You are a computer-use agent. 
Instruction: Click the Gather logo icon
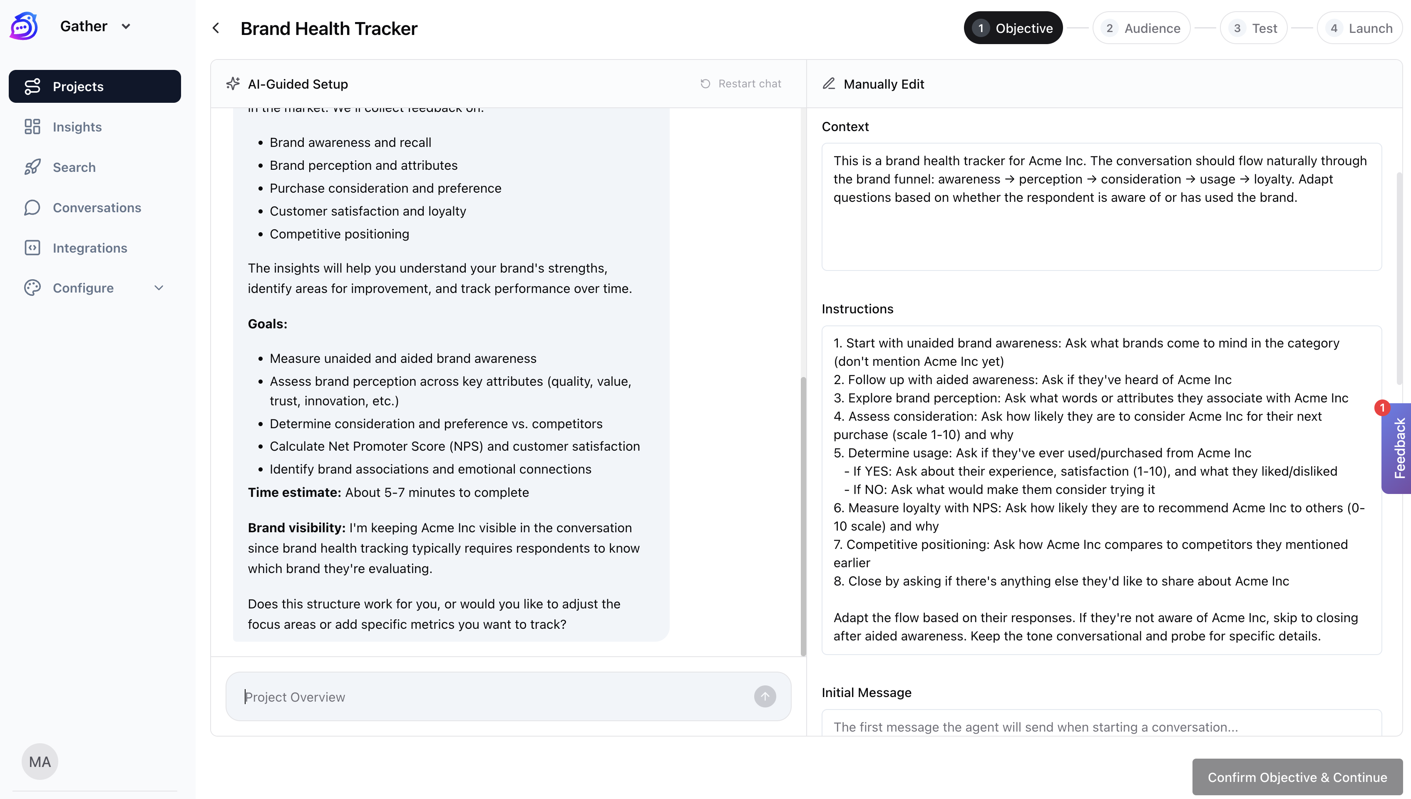(x=24, y=26)
